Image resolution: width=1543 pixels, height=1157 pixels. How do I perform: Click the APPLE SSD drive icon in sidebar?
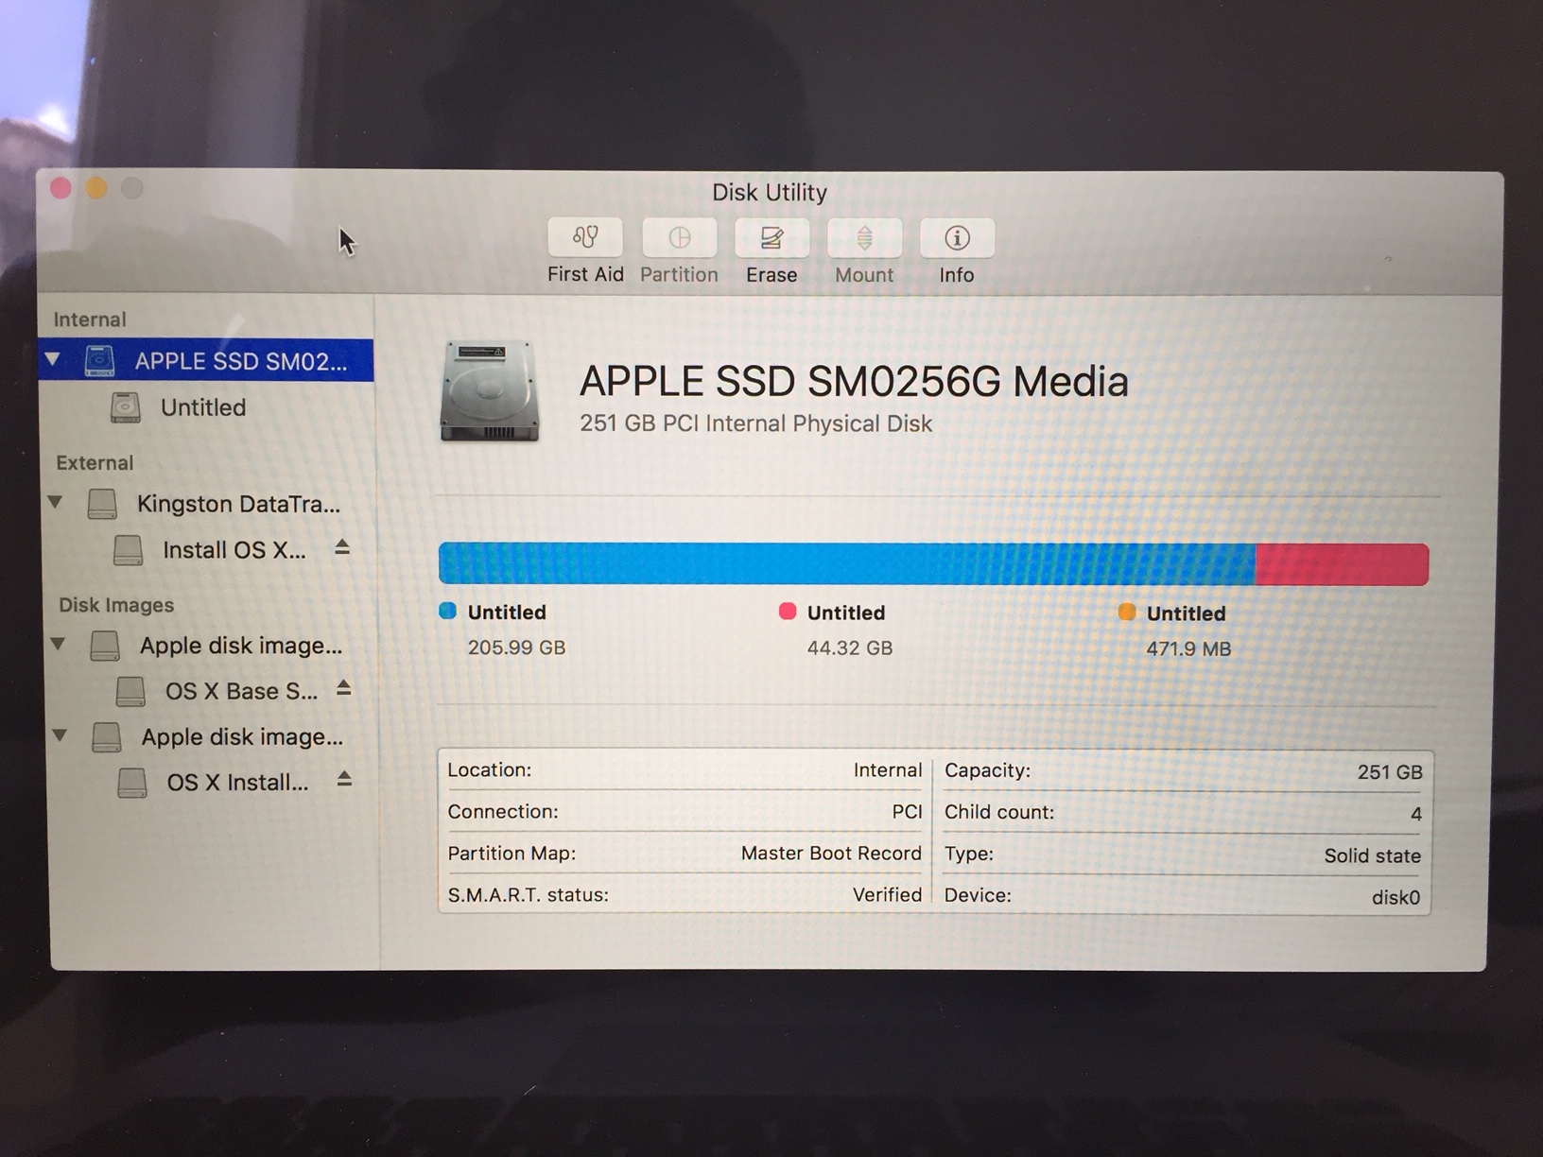[100, 361]
